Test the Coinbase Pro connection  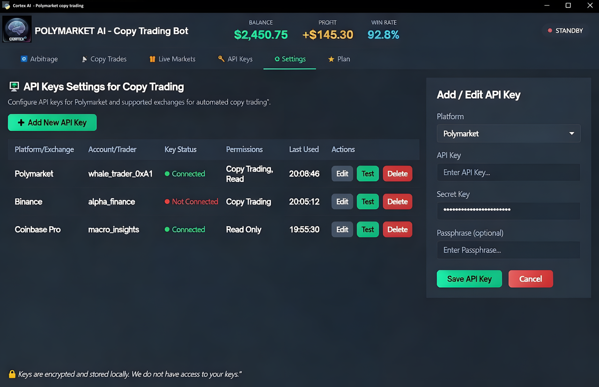click(x=368, y=230)
